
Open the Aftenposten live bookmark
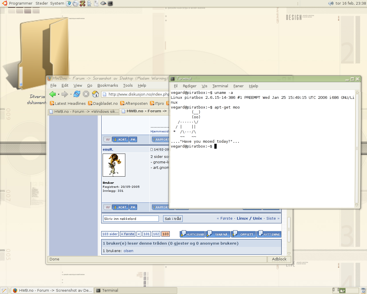(x=134, y=103)
